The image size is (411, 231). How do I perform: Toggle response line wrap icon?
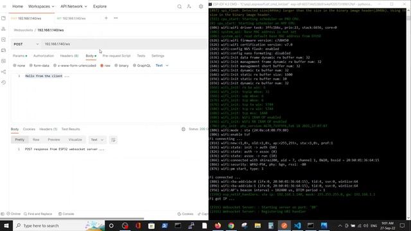[x=113, y=140]
